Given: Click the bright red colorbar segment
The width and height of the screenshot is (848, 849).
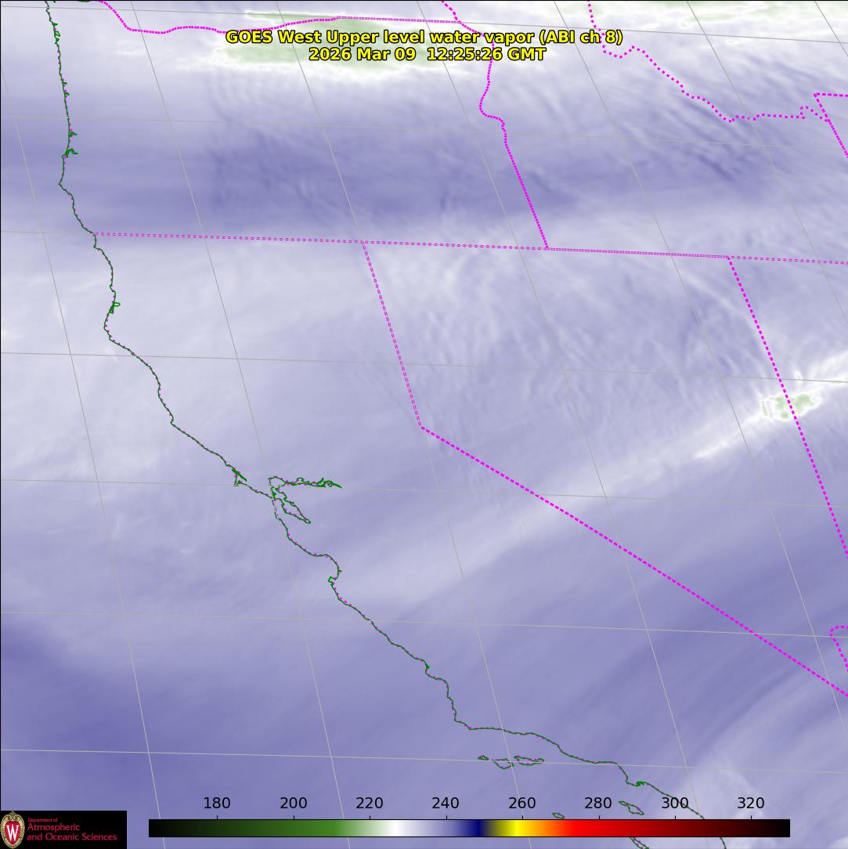Looking at the screenshot, I should (587, 828).
